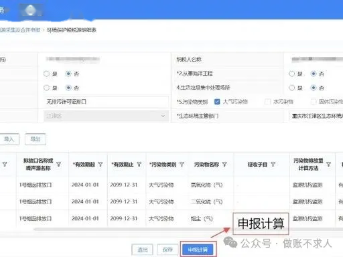Open the 税源采集及合并申报 breadcrumb link
Image resolution: width=343 pixels, height=257 pixels.
point(20,30)
